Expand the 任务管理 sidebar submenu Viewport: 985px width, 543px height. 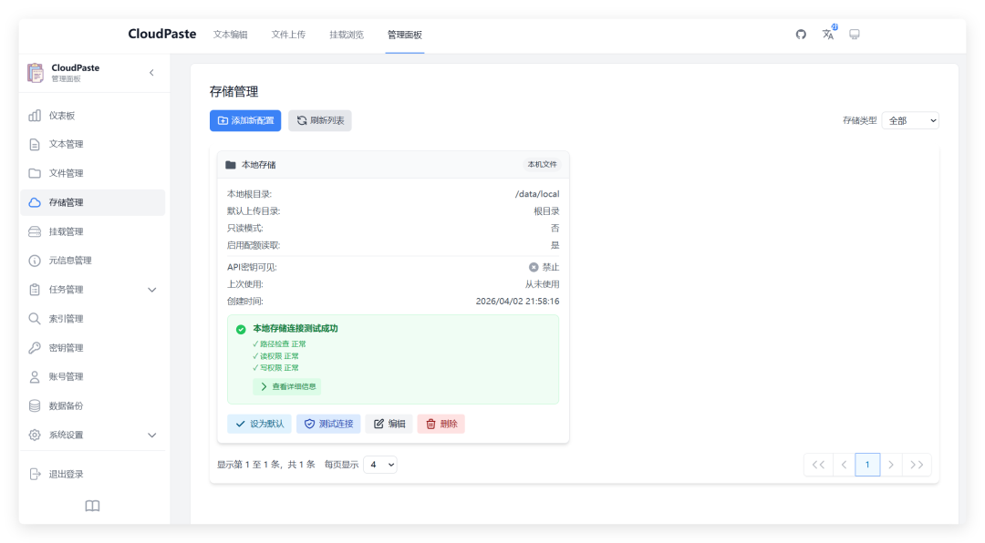[151, 290]
